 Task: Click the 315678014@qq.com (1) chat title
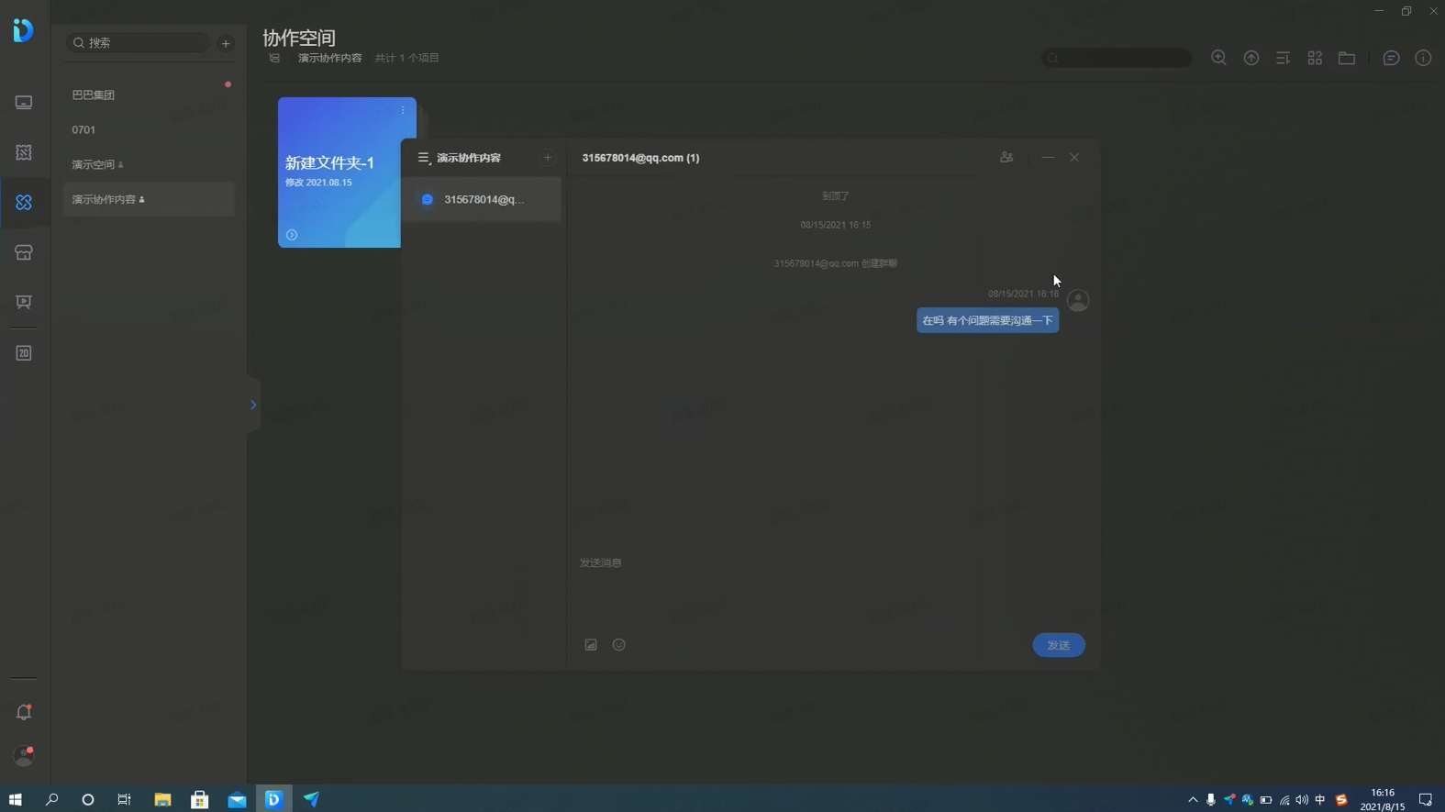640,158
